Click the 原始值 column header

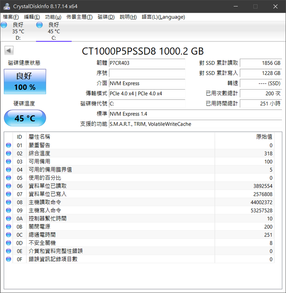click(x=244, y=137)
